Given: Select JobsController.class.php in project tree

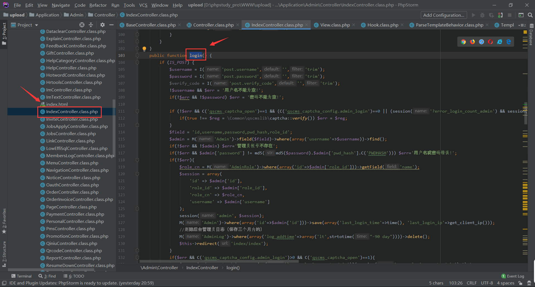Looking at the screenshot, I should click(x=71, y=134).
